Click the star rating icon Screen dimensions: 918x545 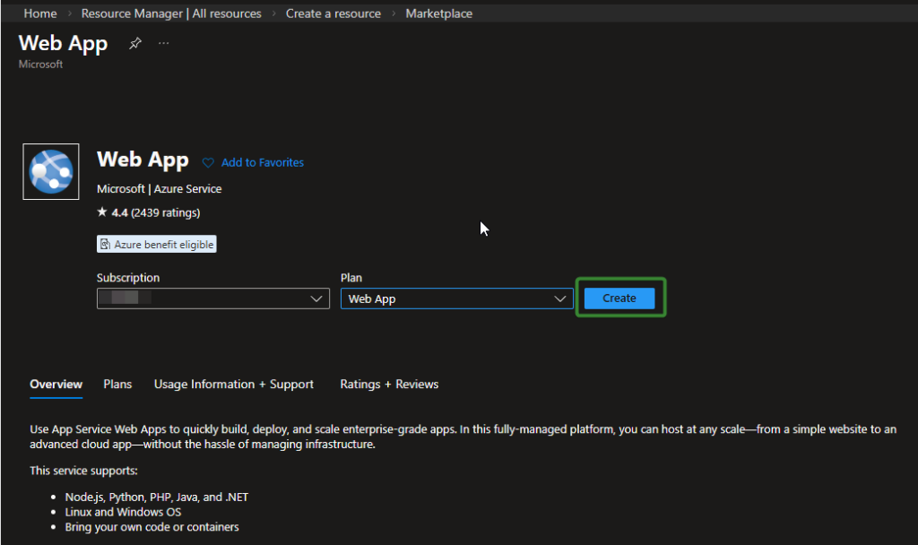[x=102, y=212]
